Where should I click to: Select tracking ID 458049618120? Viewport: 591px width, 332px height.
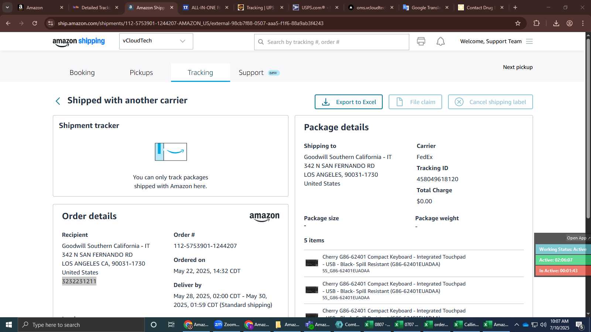click(437, 179)
